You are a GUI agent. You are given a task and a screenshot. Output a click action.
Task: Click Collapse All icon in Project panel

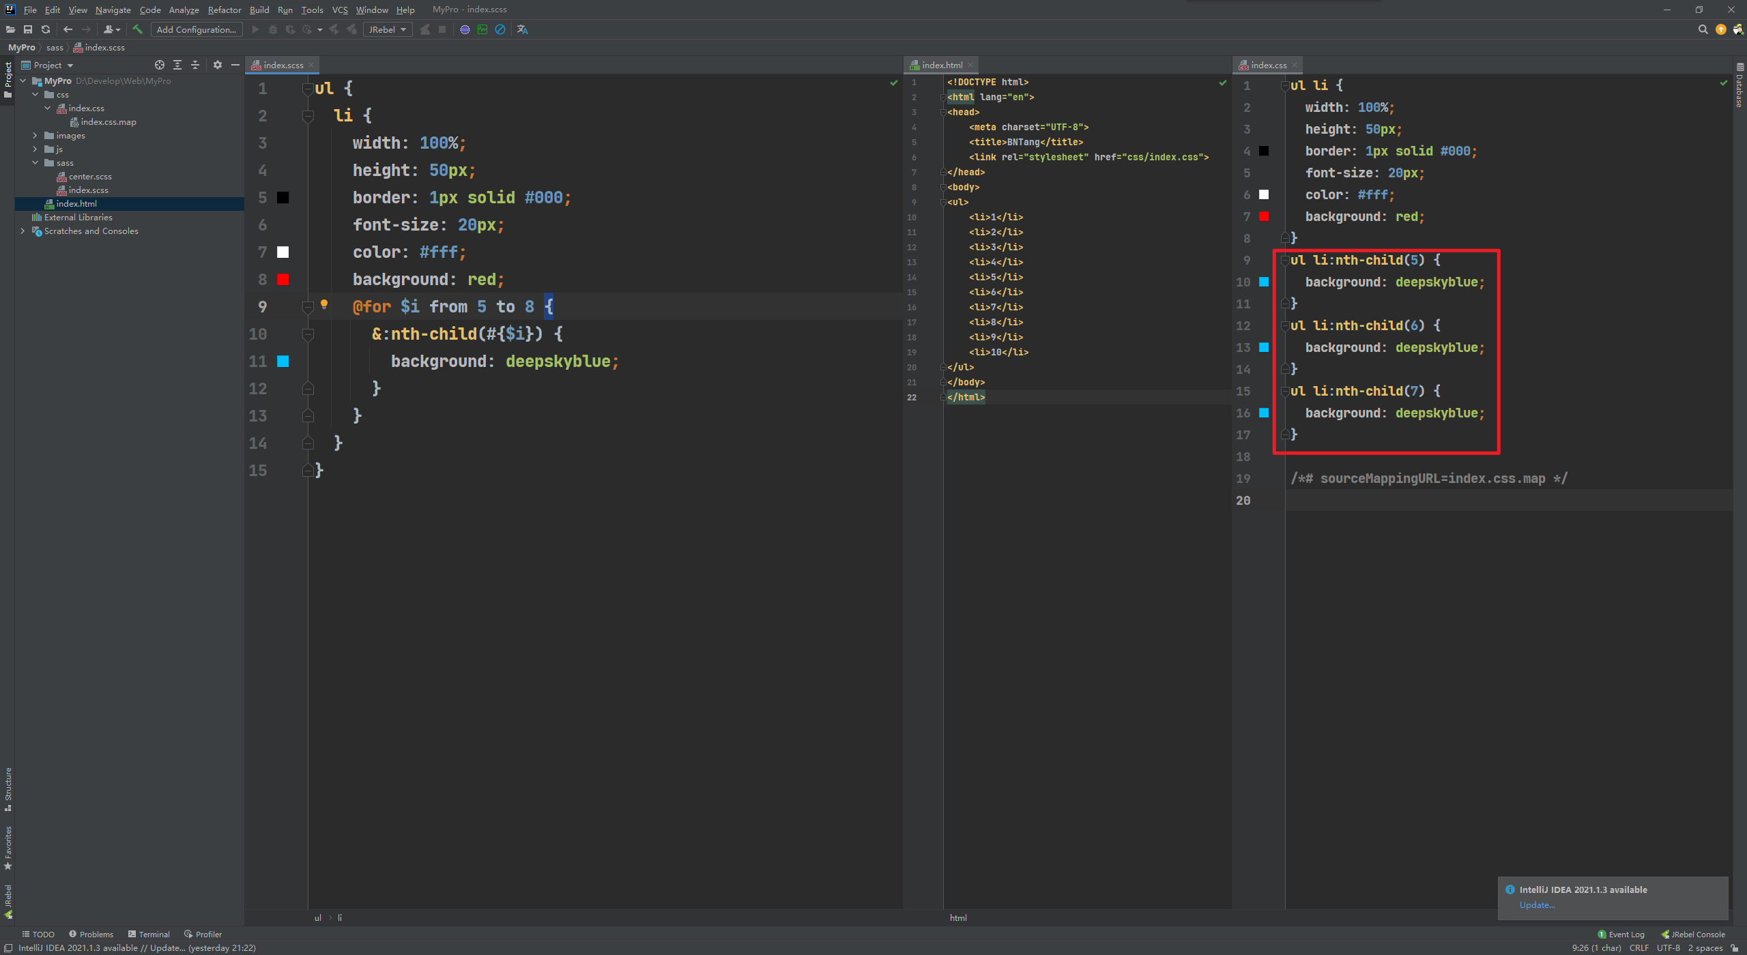tap(195, 65)
